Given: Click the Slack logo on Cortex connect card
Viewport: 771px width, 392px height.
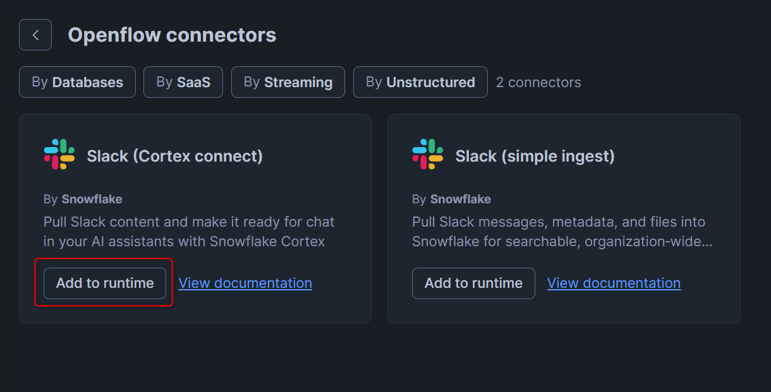Looking at the screenshot, I should (59, 155).
